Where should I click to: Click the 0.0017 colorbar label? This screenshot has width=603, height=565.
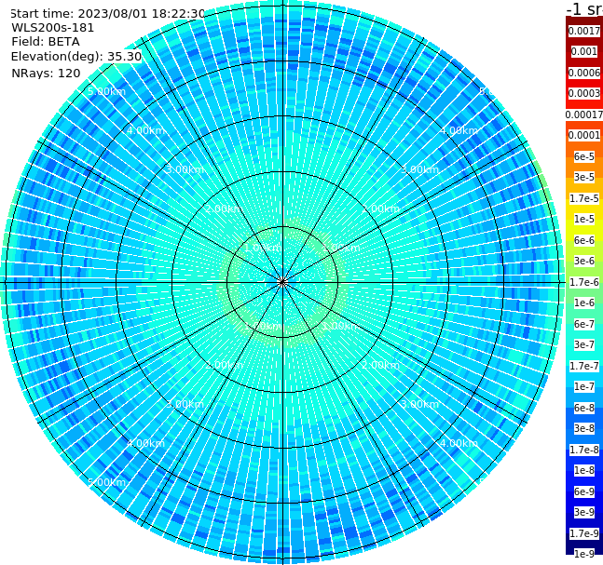[584, 31]
